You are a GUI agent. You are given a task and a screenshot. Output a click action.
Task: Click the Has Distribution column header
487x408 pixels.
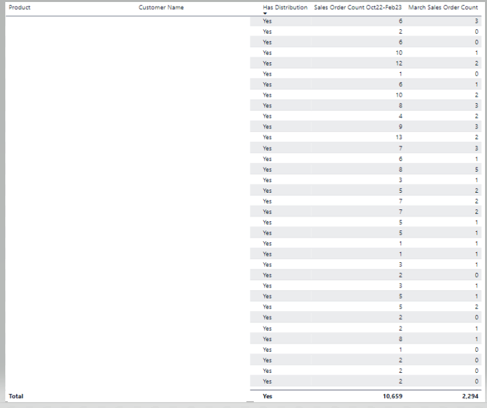(285, 7)
